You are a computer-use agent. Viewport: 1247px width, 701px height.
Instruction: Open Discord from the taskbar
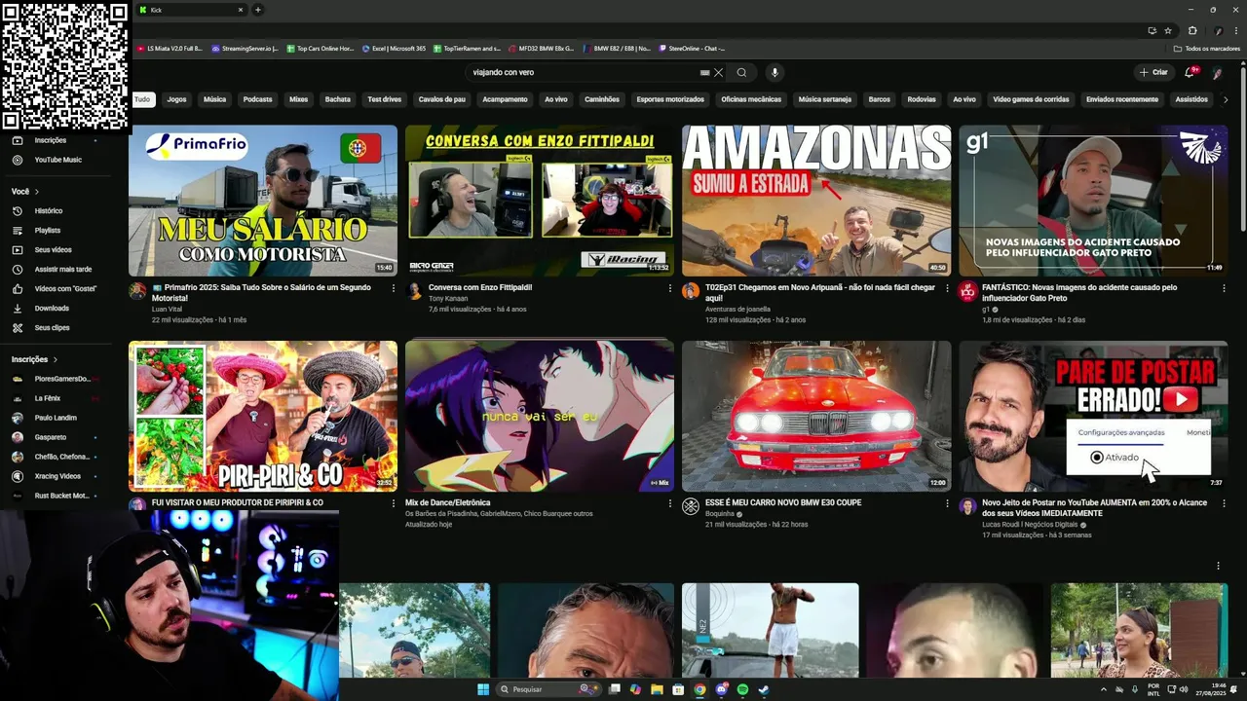click(x=721, y=689)
